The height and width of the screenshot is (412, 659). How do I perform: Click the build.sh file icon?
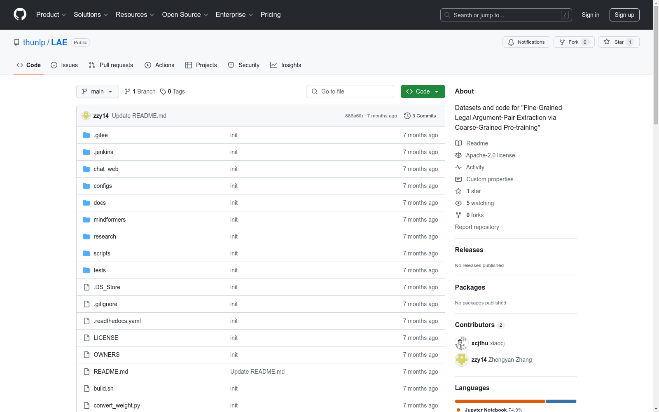86,389
